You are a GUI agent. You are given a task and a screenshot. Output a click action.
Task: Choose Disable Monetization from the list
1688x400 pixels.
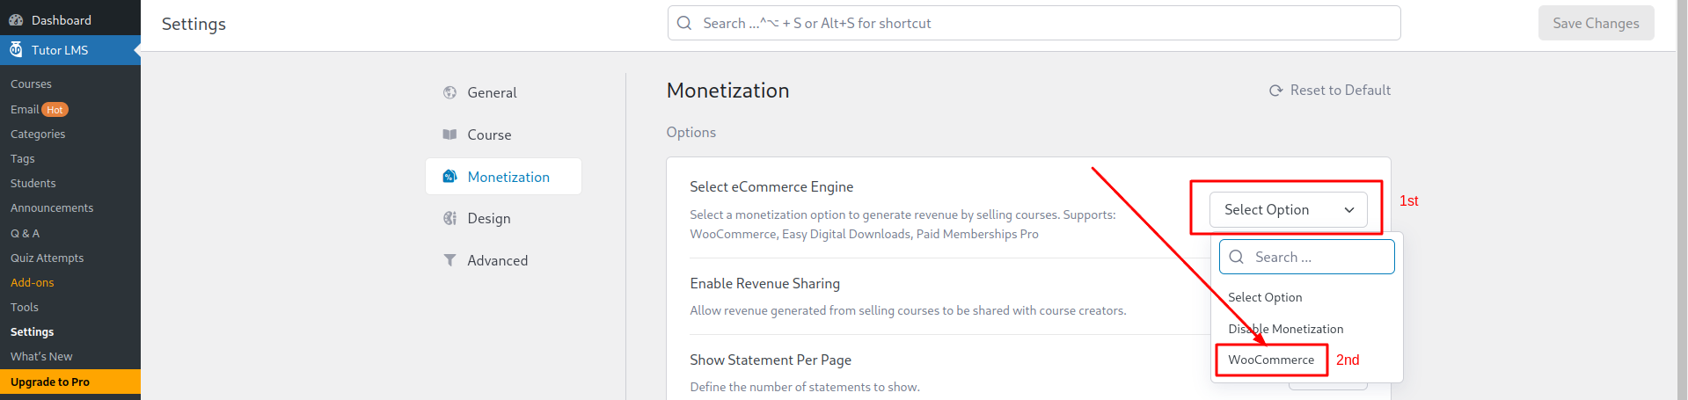(1285, 329)
